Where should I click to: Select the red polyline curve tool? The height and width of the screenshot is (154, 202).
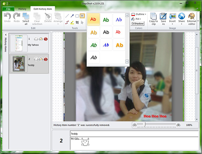tap(67, 23)
